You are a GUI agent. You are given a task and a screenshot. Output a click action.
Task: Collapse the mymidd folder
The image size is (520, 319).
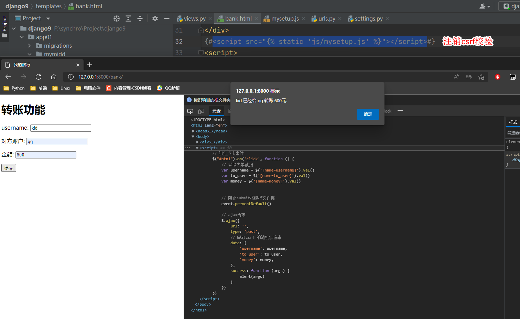pyautogui.click(x=29, y=54)
